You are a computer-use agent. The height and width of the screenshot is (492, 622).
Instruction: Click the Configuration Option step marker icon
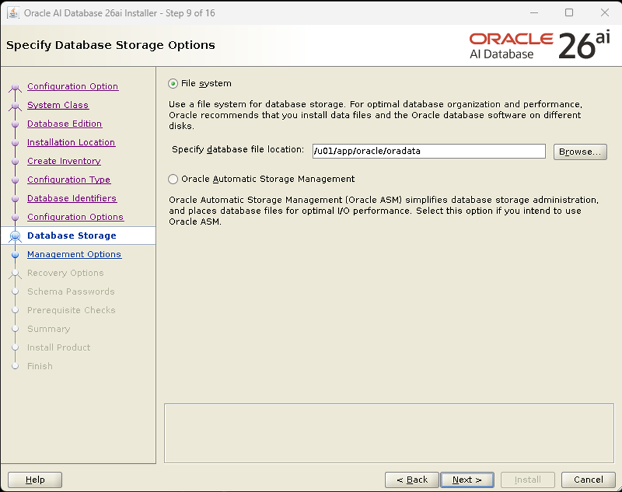coord(15,87)
